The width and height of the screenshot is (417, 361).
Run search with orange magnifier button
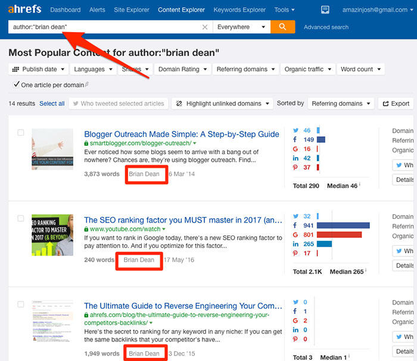(x=283, y=27)
